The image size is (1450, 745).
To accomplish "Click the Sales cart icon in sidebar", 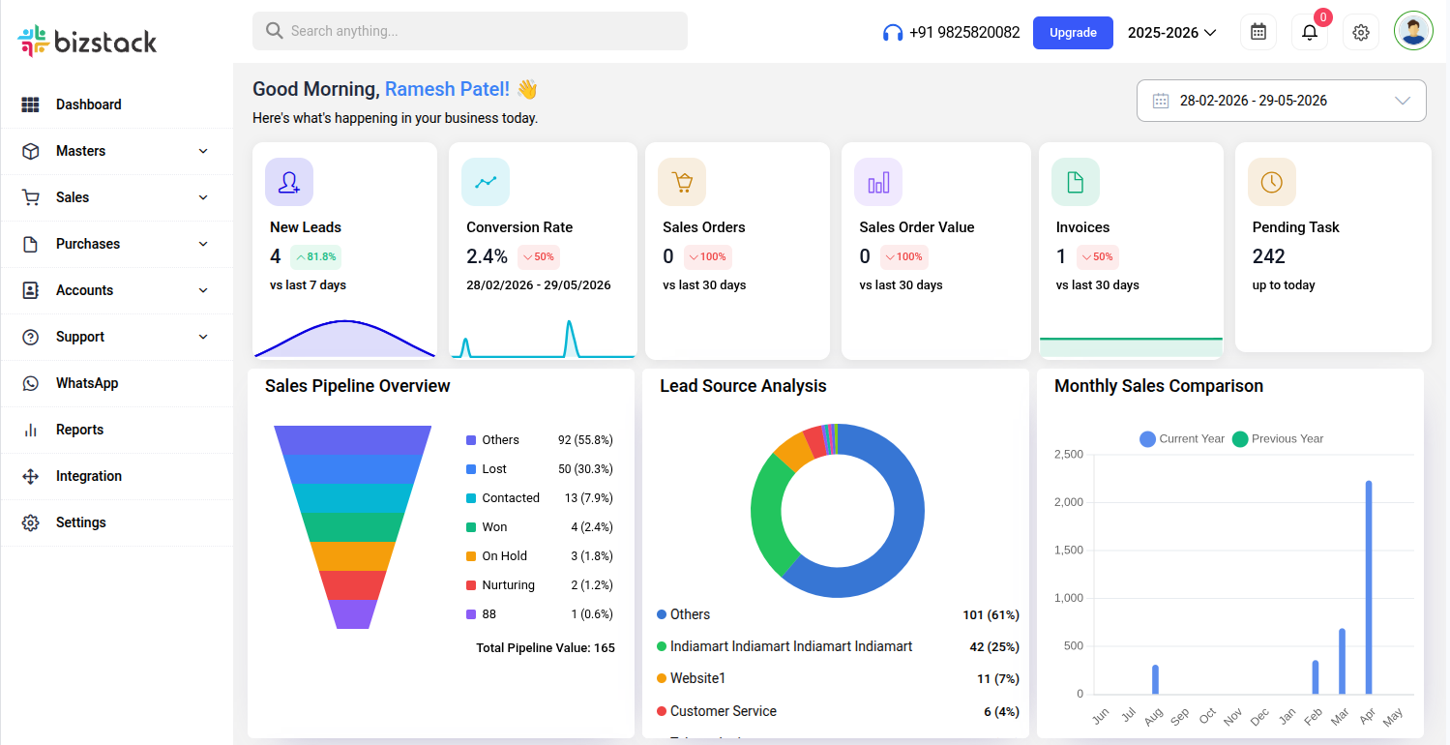I will 30,197.
